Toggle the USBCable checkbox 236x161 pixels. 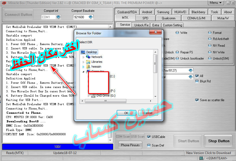coord(149,137)
